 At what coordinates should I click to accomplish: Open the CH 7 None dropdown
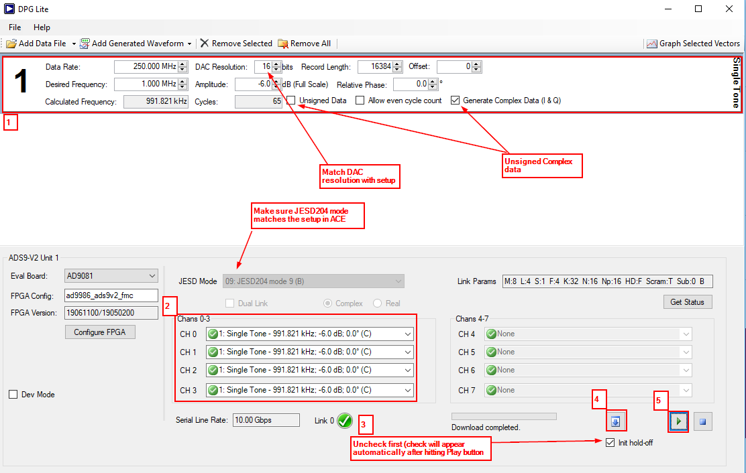click(x=588, y=390)
